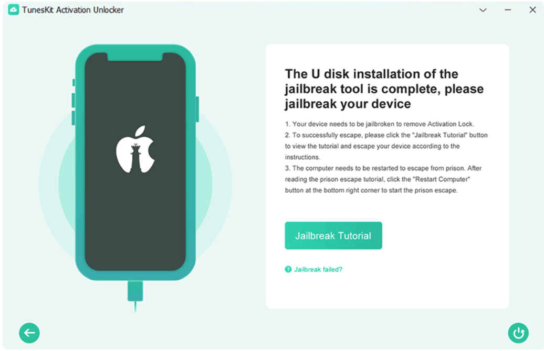Screen dimensions: 544x351
Task: Click the "TunesKit Activation Unlocker" title text
Action: coord(73,10)
